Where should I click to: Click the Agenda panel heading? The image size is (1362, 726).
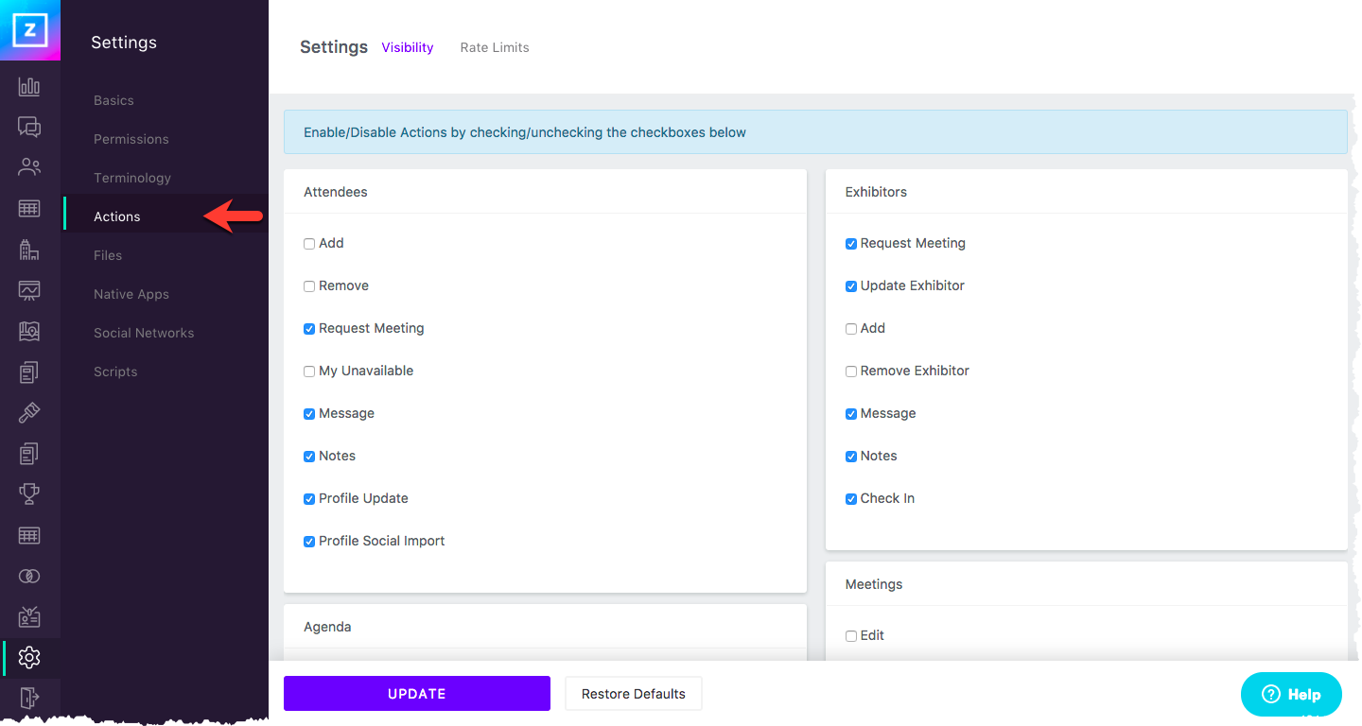(327, 627)
